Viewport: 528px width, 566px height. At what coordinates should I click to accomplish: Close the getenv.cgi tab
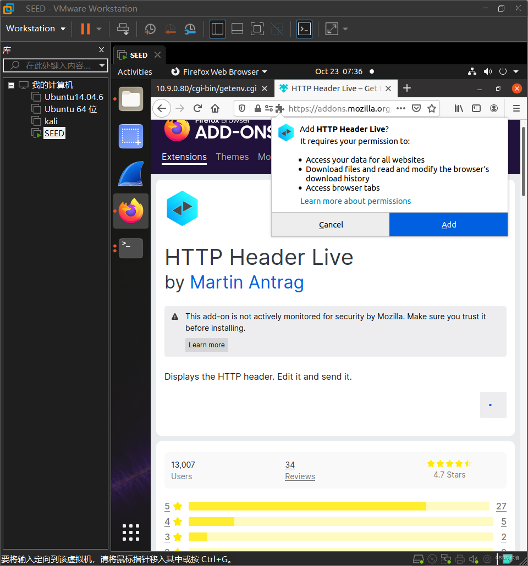[265, 88]
